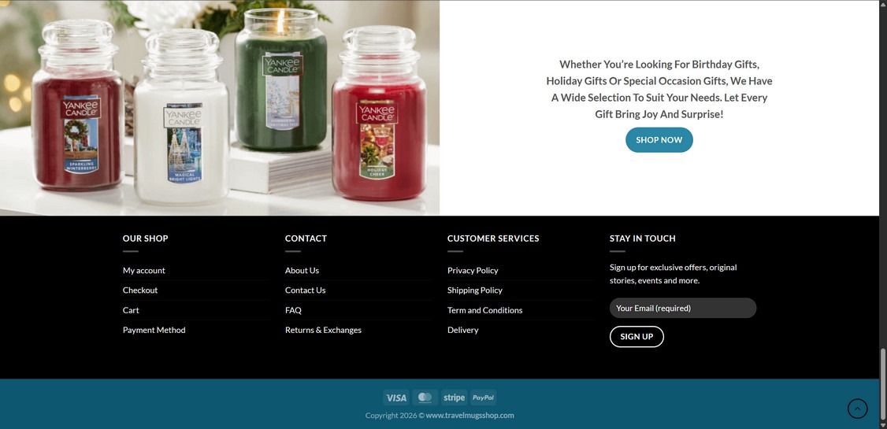
Task: Open the My account link
Action: (x=143, y=270)
